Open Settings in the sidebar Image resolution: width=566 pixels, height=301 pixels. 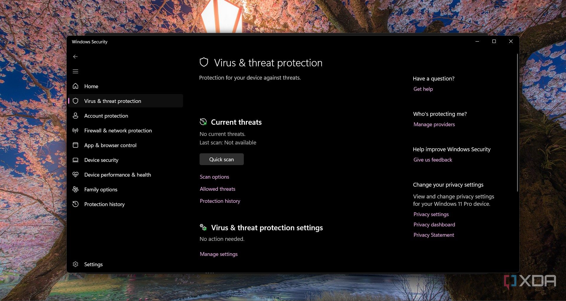click(x=126, y=264)
